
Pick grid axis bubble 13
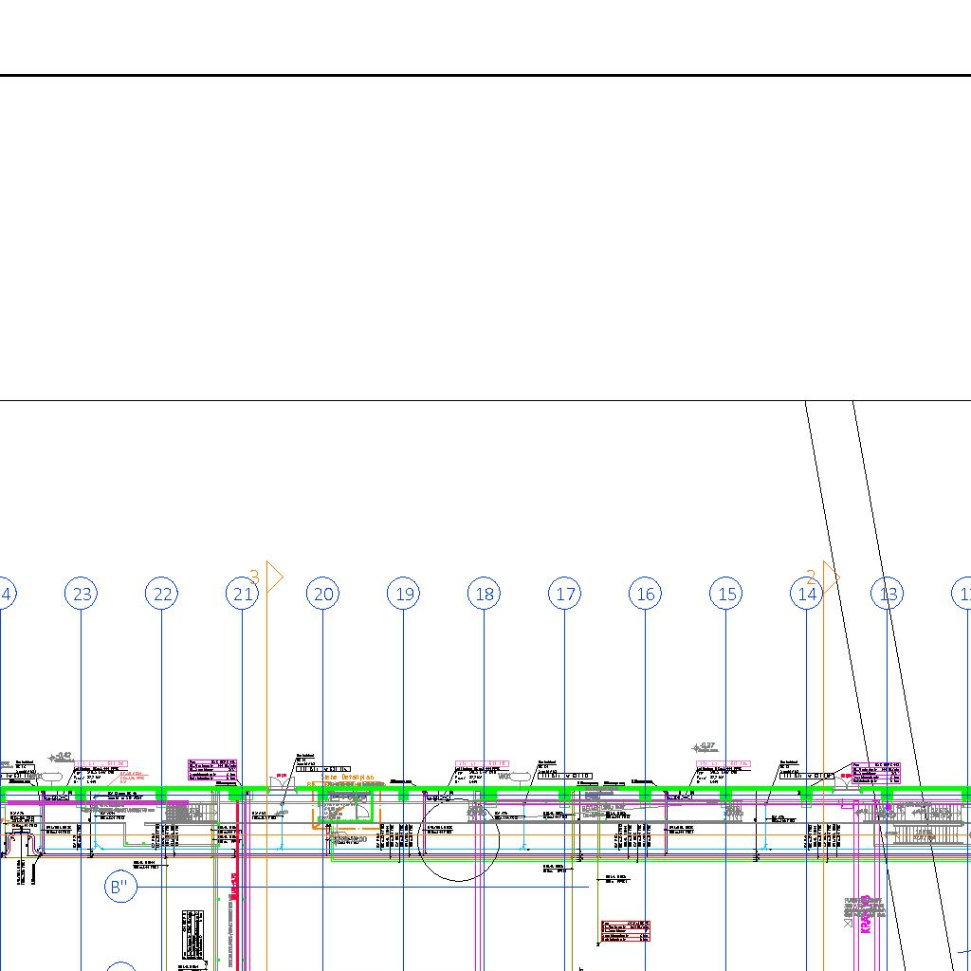click(889, 595)
